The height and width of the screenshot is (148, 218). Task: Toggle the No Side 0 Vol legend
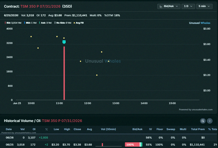63,23
